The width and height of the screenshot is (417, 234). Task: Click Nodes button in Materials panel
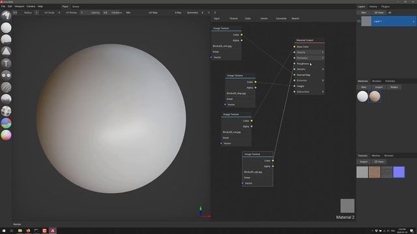pyautogui.click(x=394, y=87)
